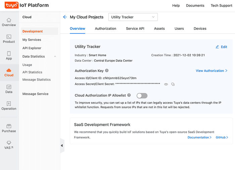Viewport: 235px width, 170px height.
Task: Click the creation time 2021-12-02 10:26:21
Action: point(189,55)
